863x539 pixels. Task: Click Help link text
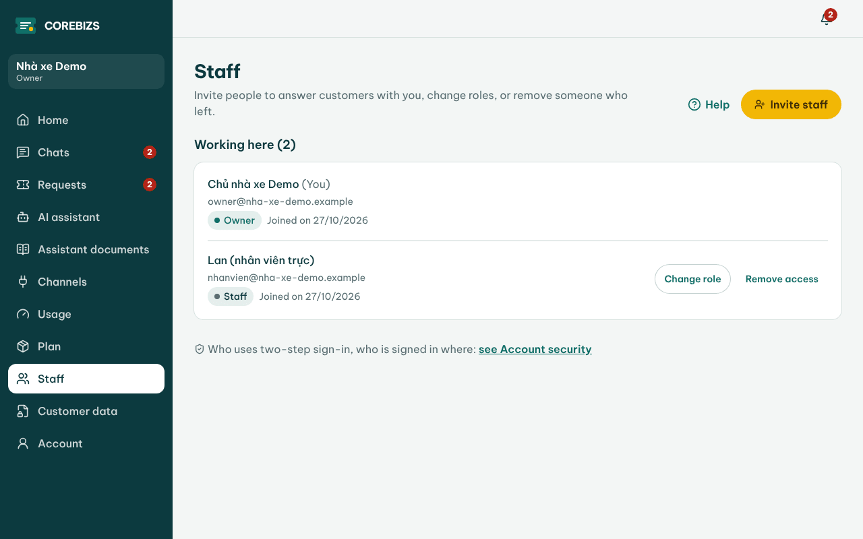click(717, 104)
